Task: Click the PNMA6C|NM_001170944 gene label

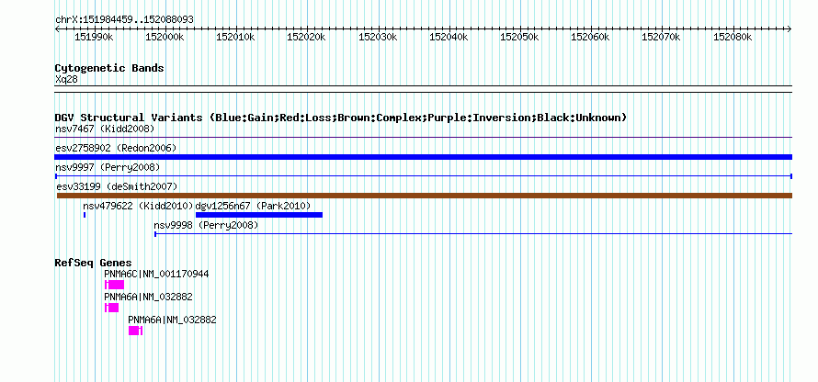Action: click(156, 275)
